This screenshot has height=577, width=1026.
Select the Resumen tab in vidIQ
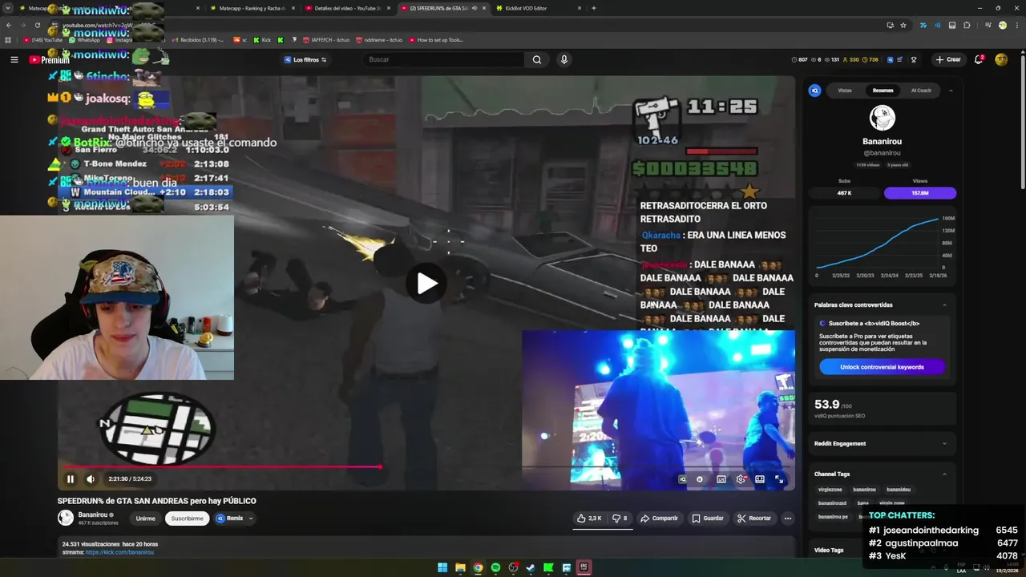pyautogui.click(x=883, y=91)
